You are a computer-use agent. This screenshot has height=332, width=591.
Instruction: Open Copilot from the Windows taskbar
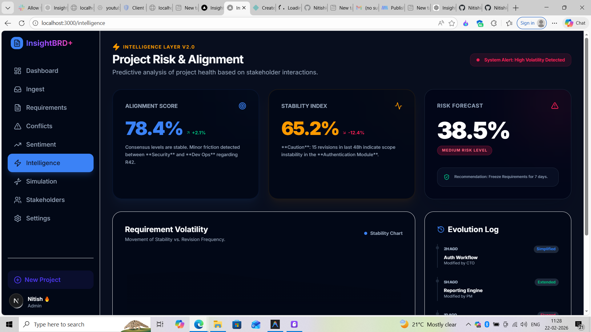click(180, 324)
